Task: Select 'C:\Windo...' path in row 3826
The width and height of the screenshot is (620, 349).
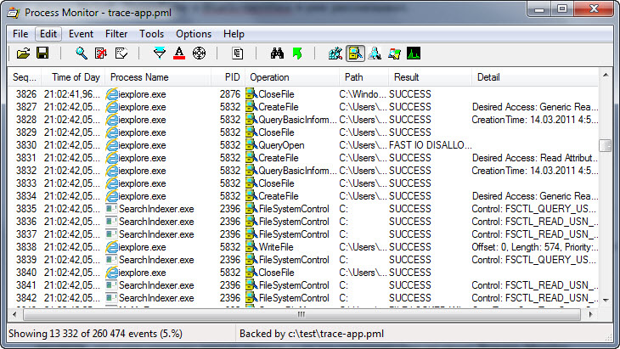Action: tap(363, 94)
